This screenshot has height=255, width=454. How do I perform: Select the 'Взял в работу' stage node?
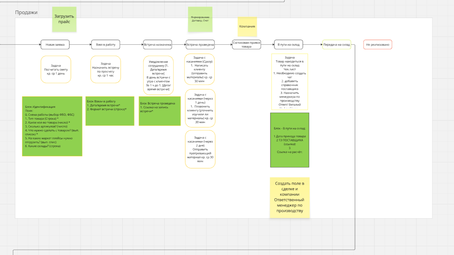click(106, 45)
